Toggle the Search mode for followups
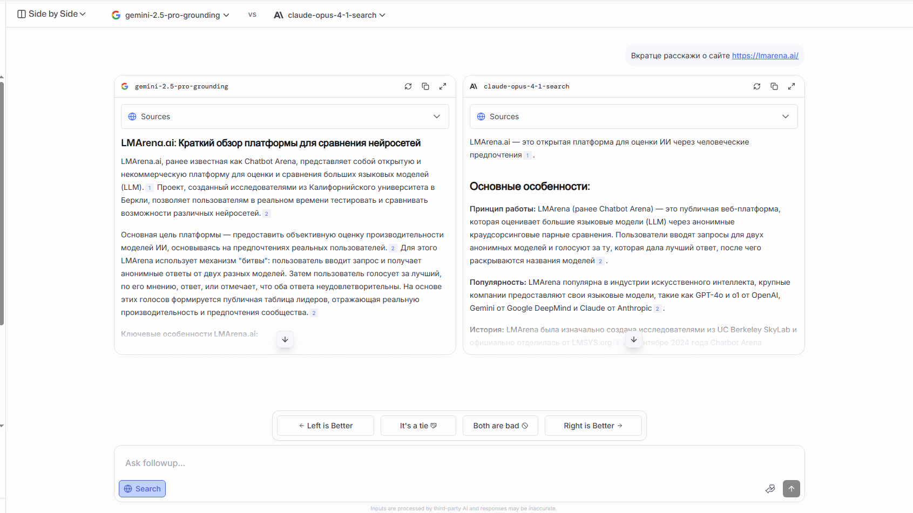The width and height of the screenshot is (913, 513). click(x=142, y=488)
